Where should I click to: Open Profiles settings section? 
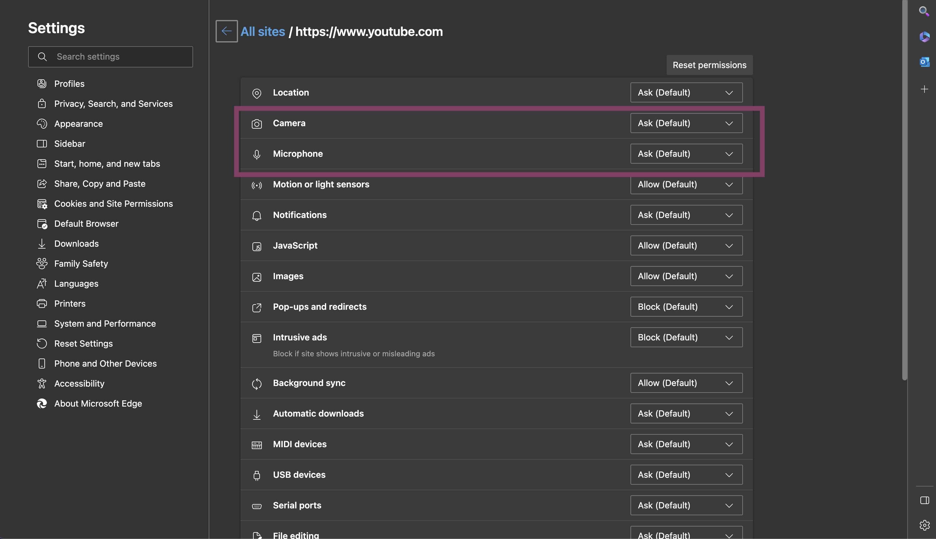(x=69, y=84)
